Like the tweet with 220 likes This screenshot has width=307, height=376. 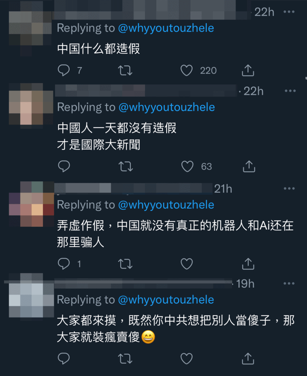[x=186, y=71]
